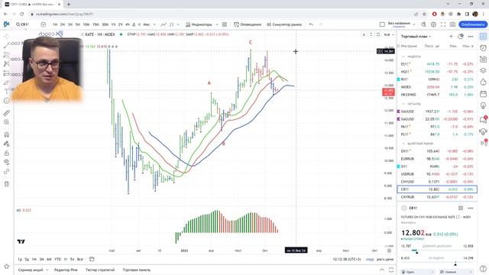Viewport: 489px width, 275px height.
Task: Open the go-to-date calendar icon
Action: [92, 259]
